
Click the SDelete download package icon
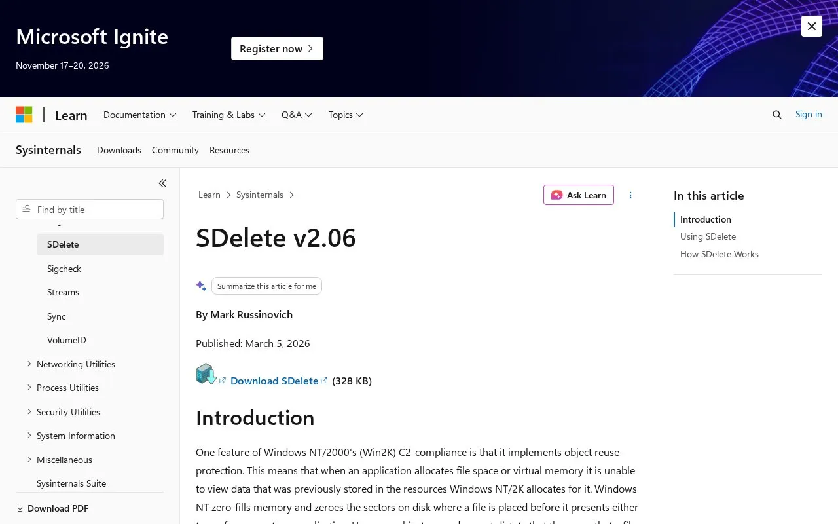pyautogui.click(x=206, y=374)
